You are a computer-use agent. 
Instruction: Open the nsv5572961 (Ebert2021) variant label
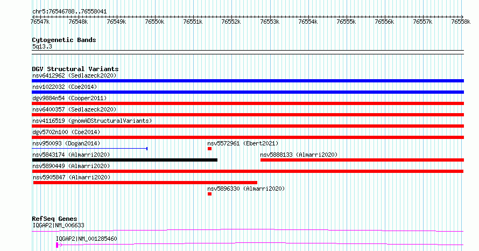[243, 143]
